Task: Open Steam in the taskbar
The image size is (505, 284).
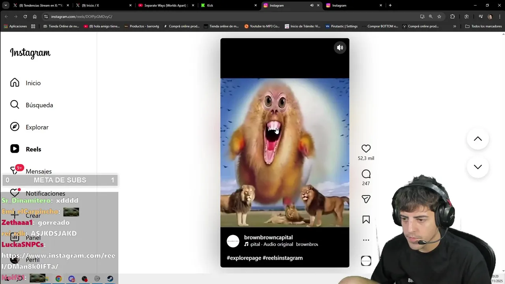Action: pos(110,279)
